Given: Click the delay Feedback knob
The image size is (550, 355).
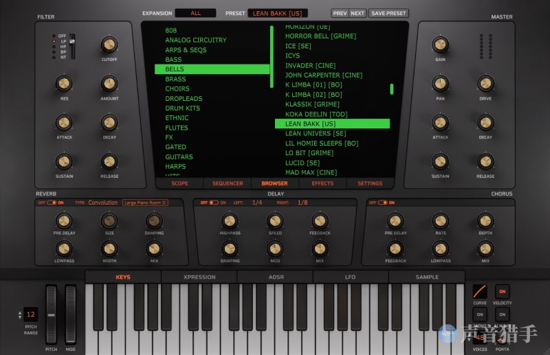Looking at the screenshot, I should click(320, 220).
